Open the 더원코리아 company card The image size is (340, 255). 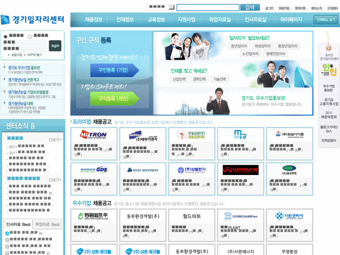coord(289,225)
